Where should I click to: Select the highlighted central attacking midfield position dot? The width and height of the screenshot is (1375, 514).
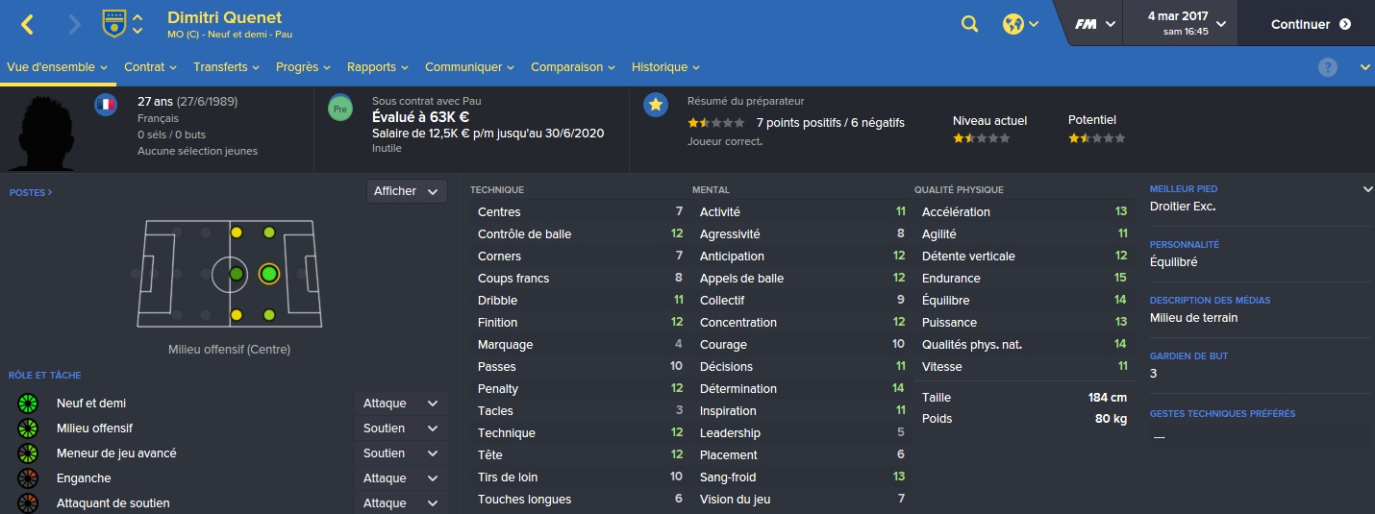(x=268, y=275)
